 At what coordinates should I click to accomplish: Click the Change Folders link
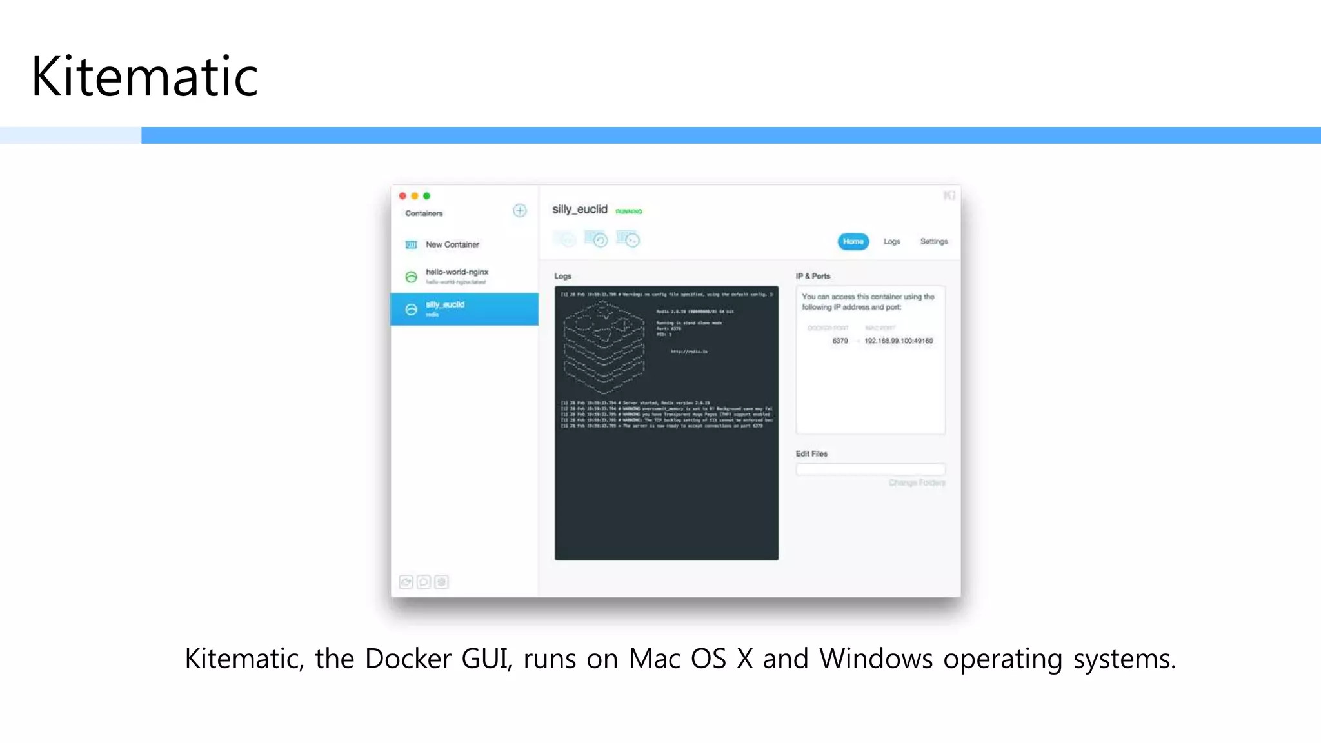coord(917,482)
